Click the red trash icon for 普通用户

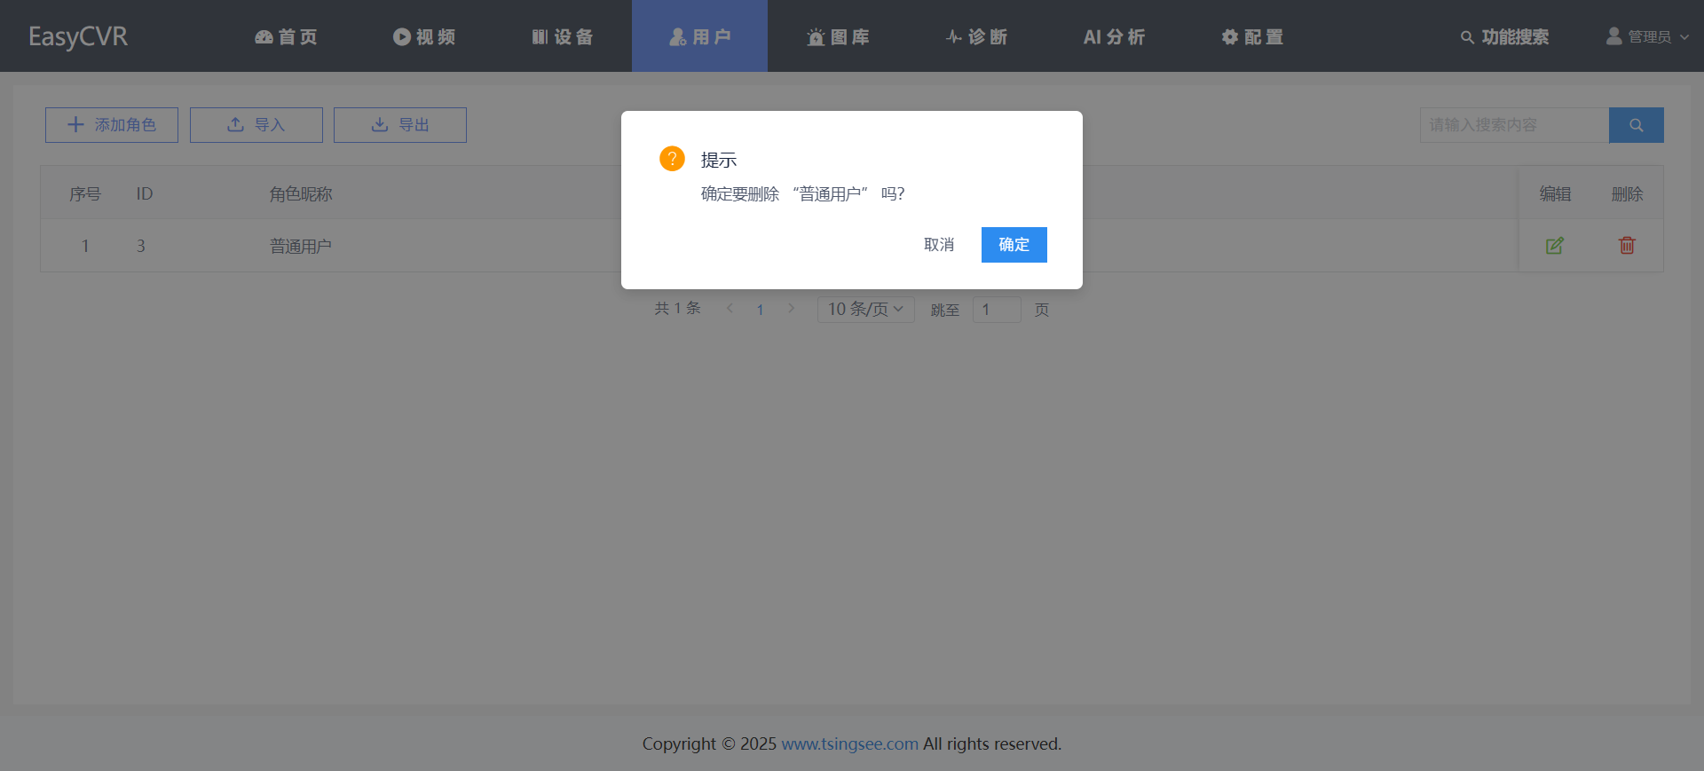[x=1627, y=246]
